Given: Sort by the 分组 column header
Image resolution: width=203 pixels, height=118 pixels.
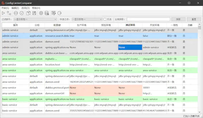Looking at the screenshot, I should [x=37, y=25].
